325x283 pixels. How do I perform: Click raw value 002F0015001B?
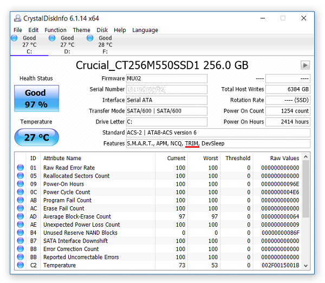click(x=280, y=265)
